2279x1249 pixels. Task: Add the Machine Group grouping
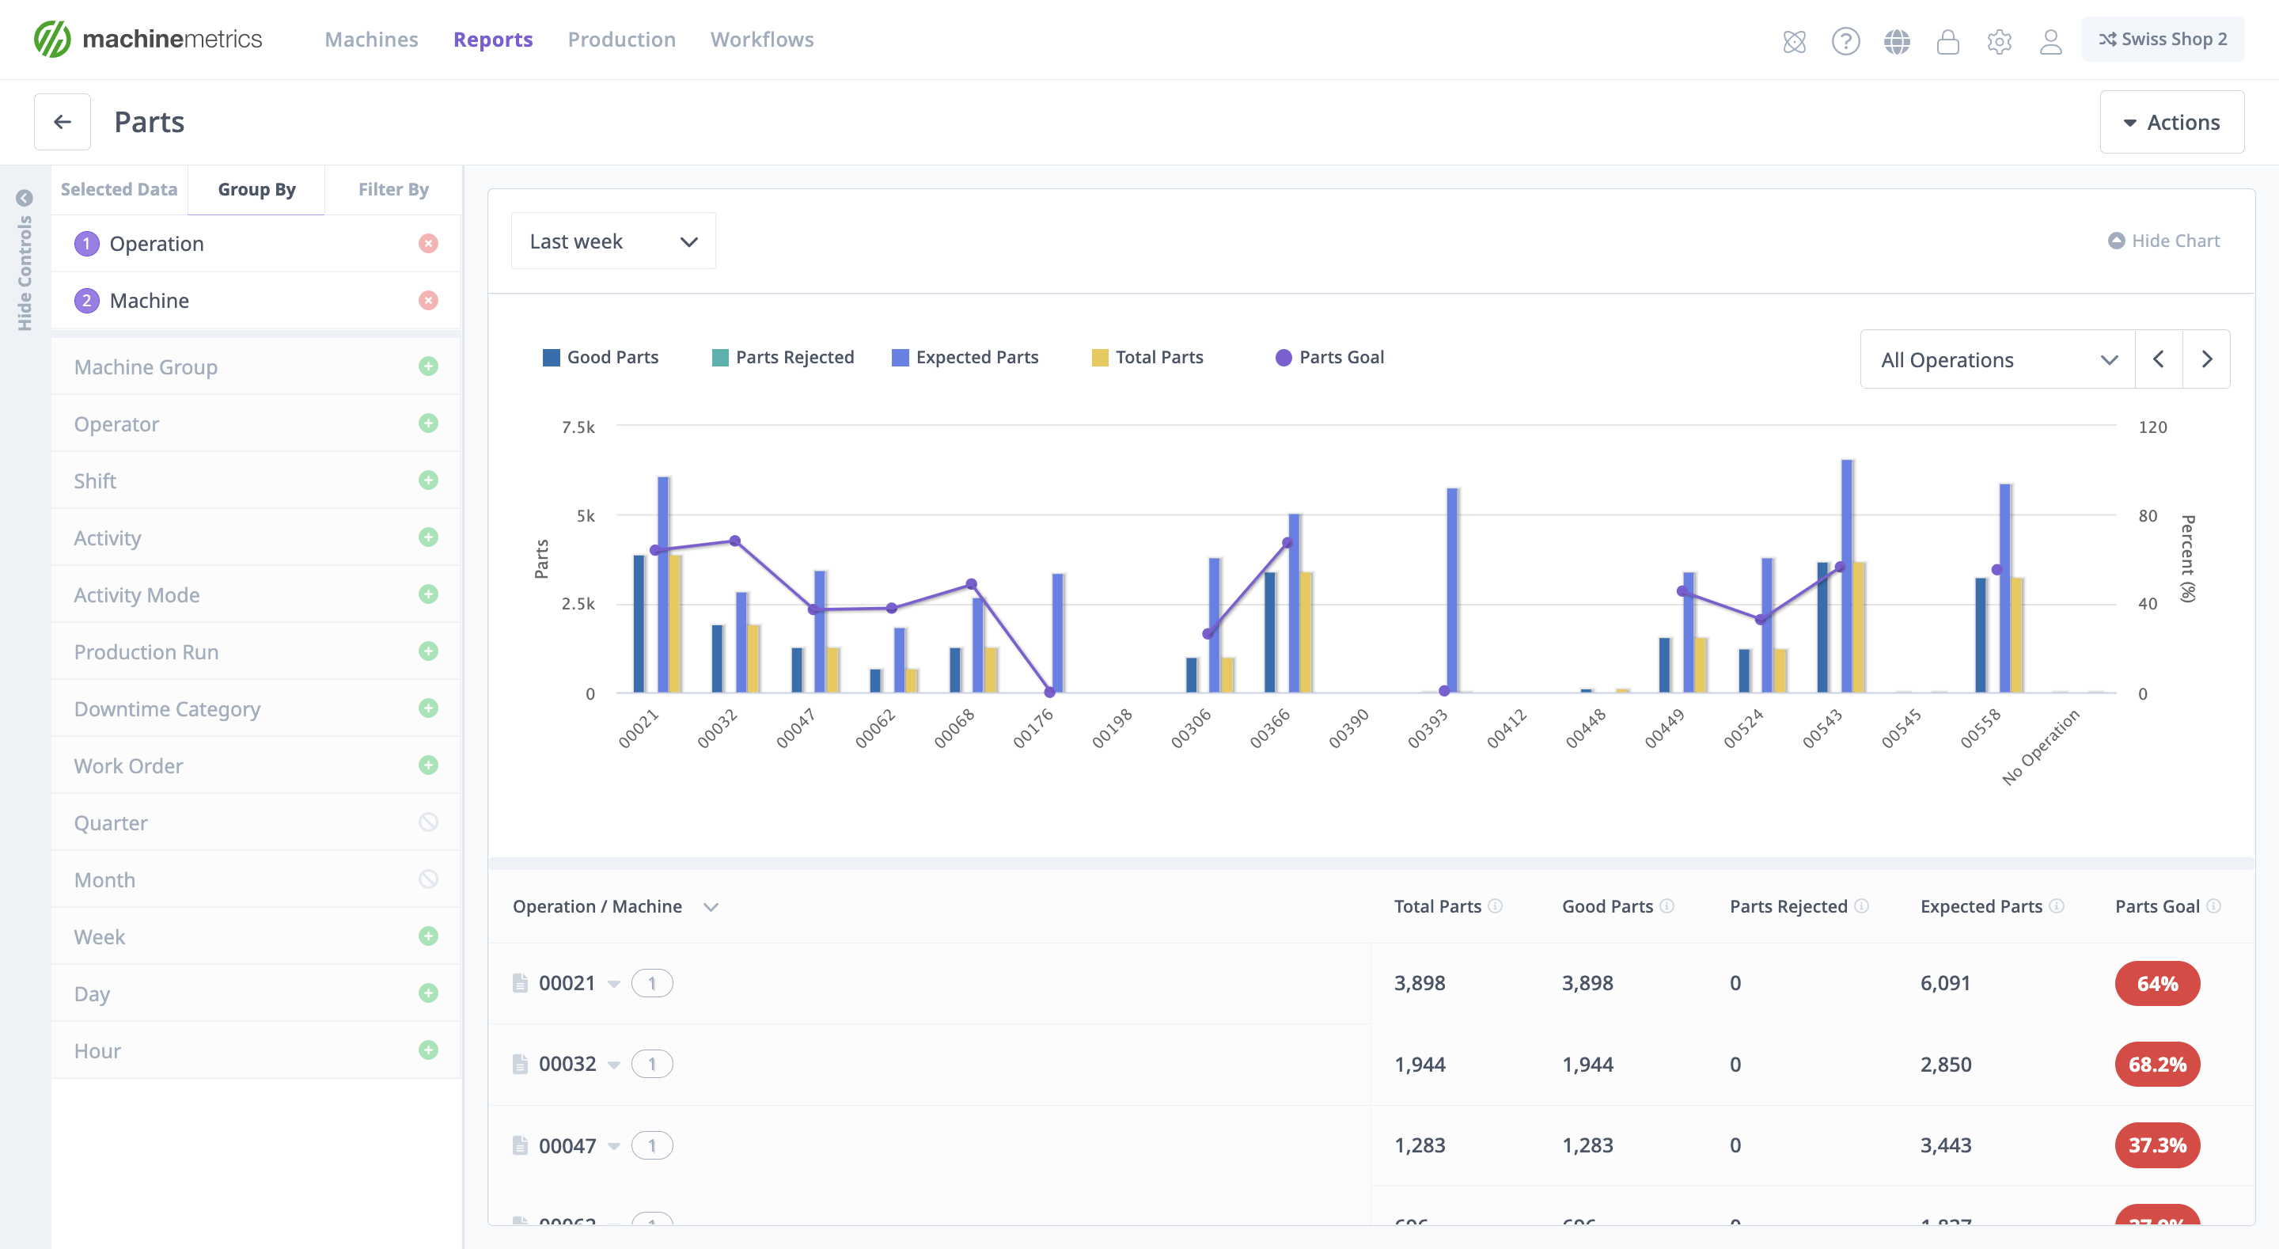click(x=428, y=366)
